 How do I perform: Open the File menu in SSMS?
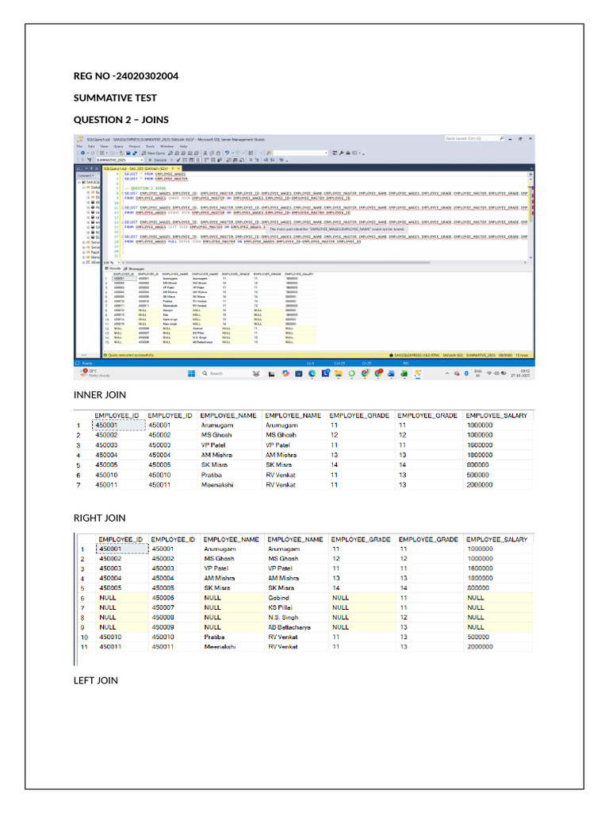pyautogui.click(x=79, y=146)
